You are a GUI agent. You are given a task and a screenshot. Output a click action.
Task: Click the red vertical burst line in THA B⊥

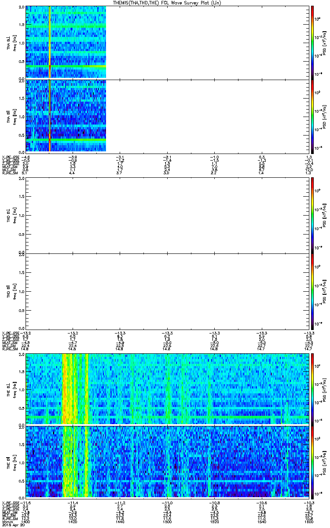point(50,42)
